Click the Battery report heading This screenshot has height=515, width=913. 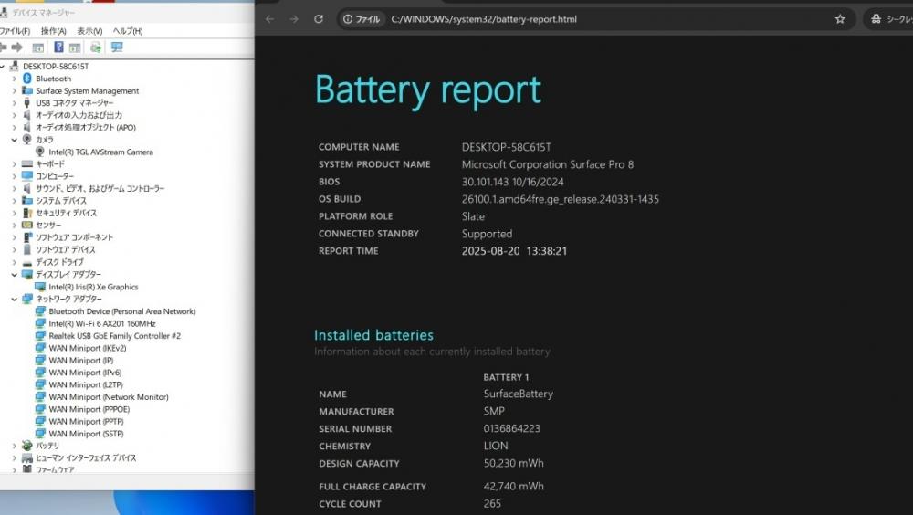click(x=428, y=91)
